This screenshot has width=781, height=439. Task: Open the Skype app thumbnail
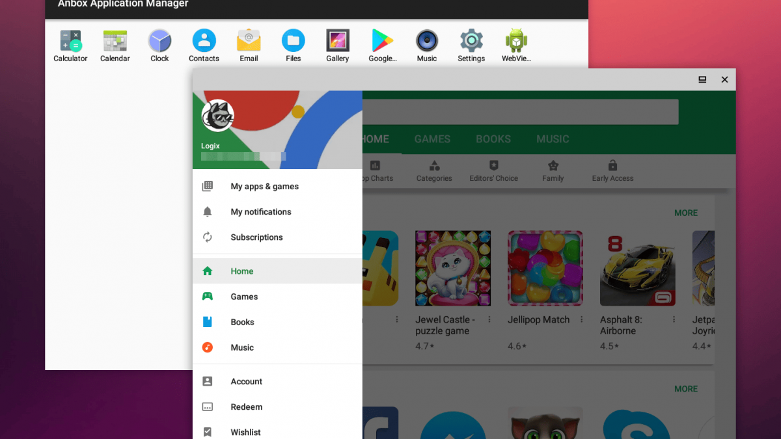click(x=638, y=423)
